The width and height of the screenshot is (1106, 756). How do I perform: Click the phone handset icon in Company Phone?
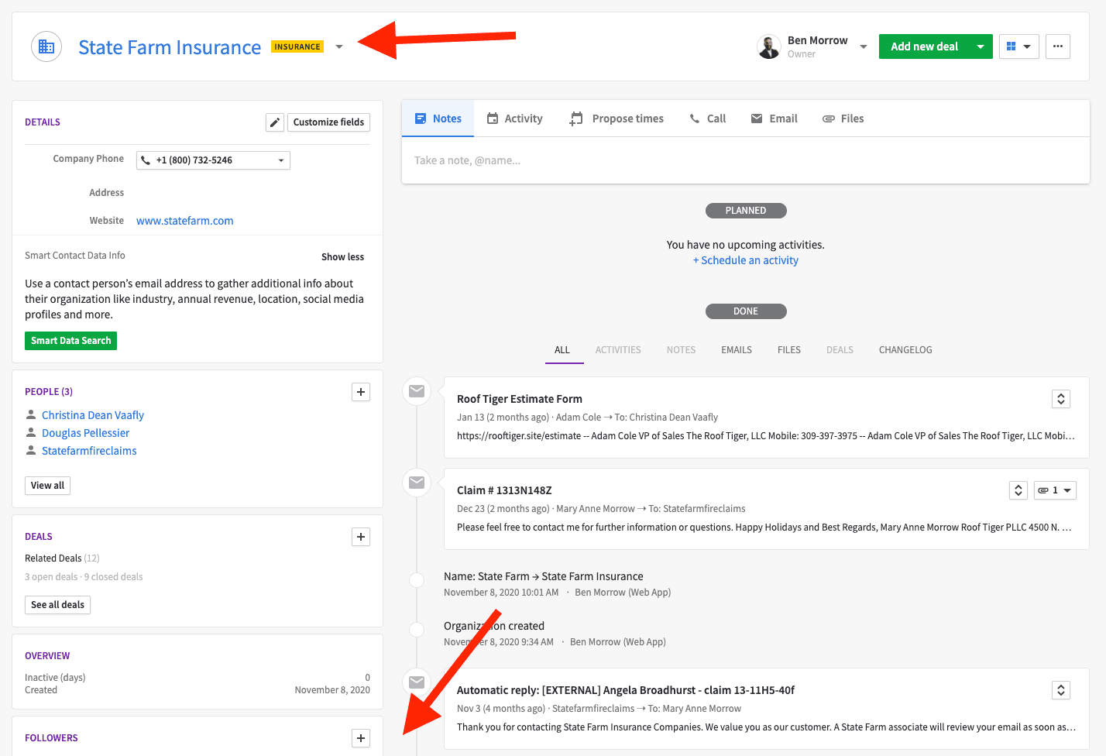(146, 160)
